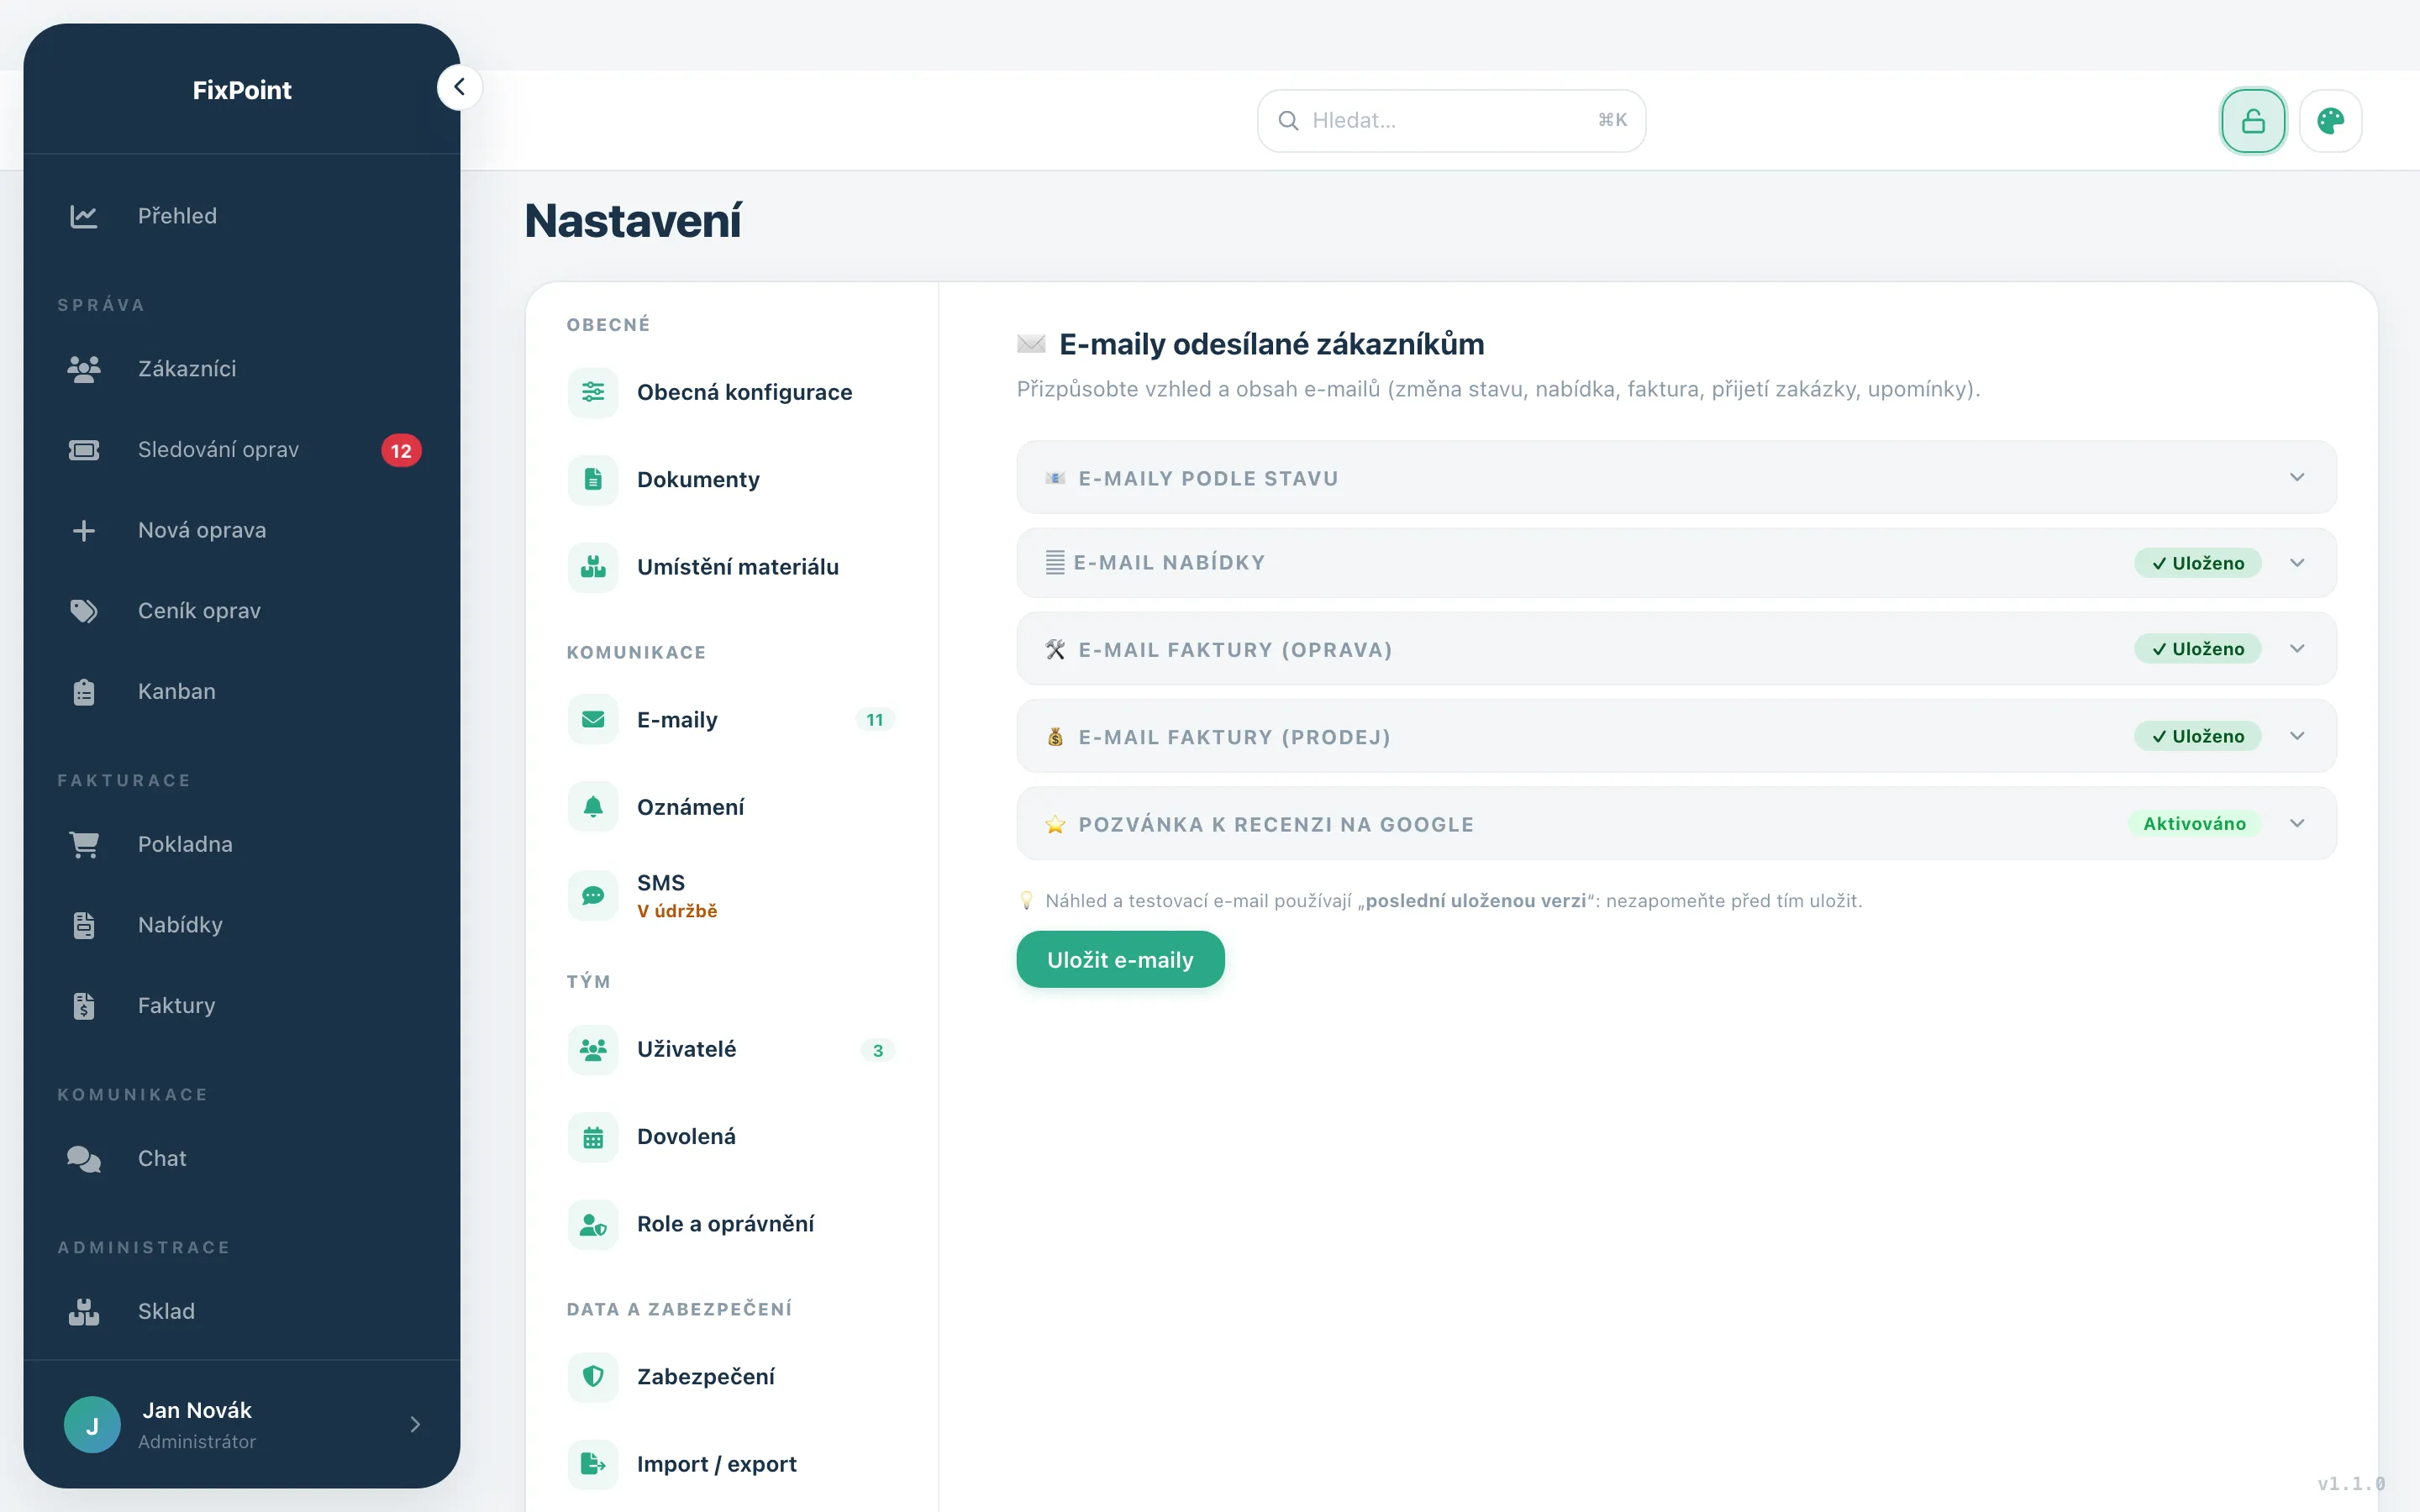Viewport: 2420px width, 1512px height.
Task: Expand E-maily podle stavu section chevron
Action: pyautogui.click(x=2297, y=478)
